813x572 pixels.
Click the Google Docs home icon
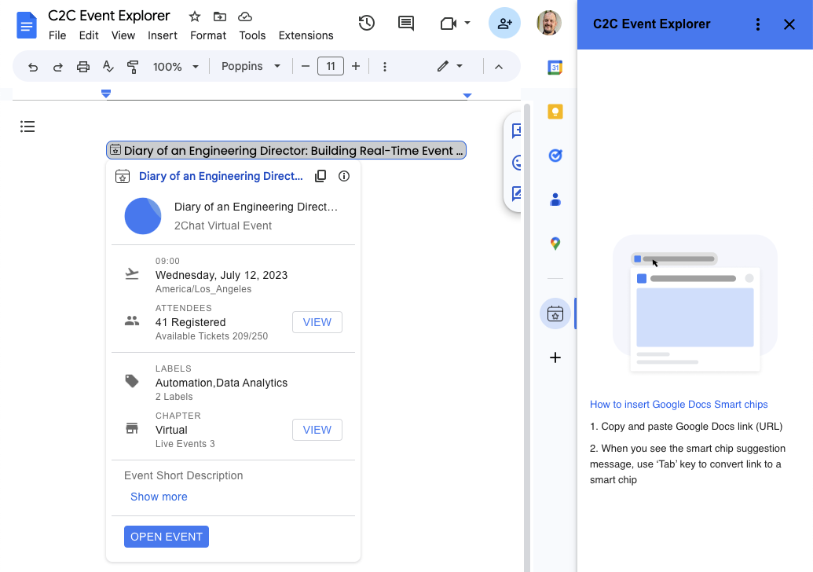click(27, 25)
